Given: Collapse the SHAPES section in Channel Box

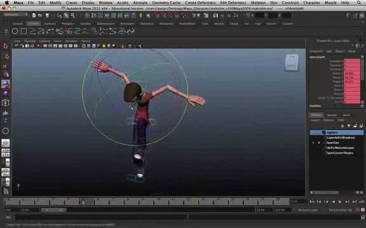Looking at the screenshot, I should pos(315,106).
